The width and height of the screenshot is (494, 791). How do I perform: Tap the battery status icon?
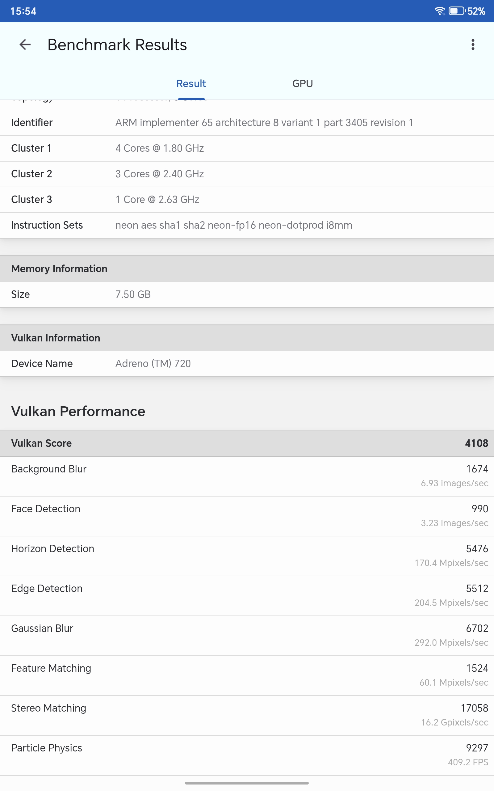click(456, 11)
